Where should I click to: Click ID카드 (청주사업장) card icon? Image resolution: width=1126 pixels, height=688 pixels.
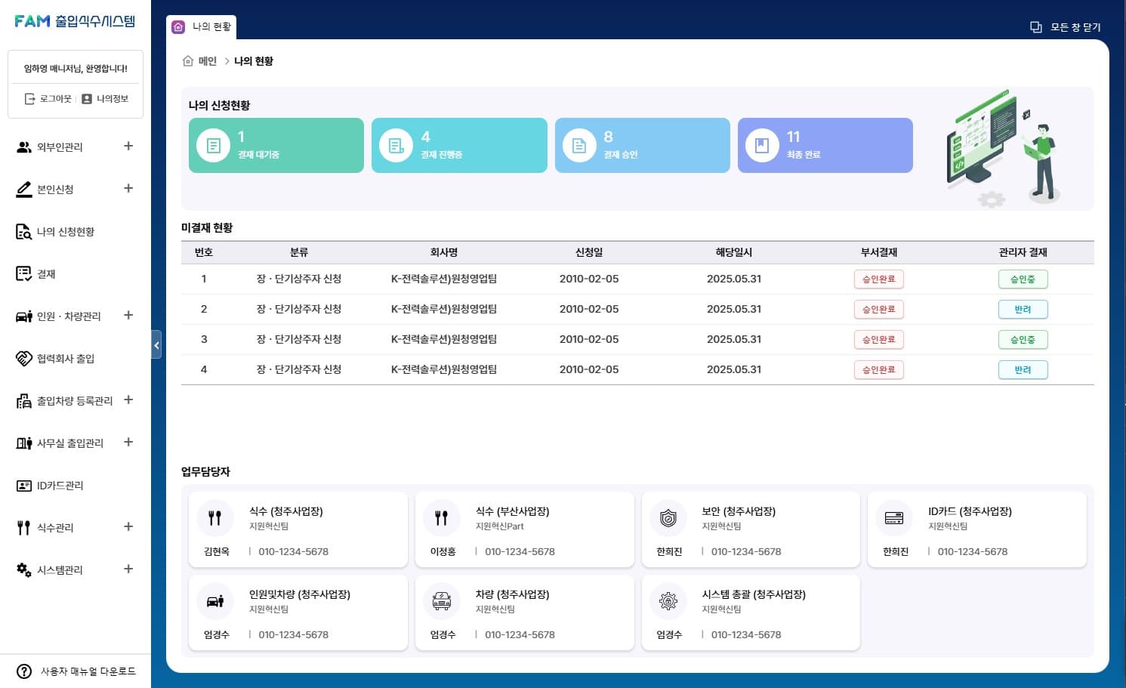894,518
